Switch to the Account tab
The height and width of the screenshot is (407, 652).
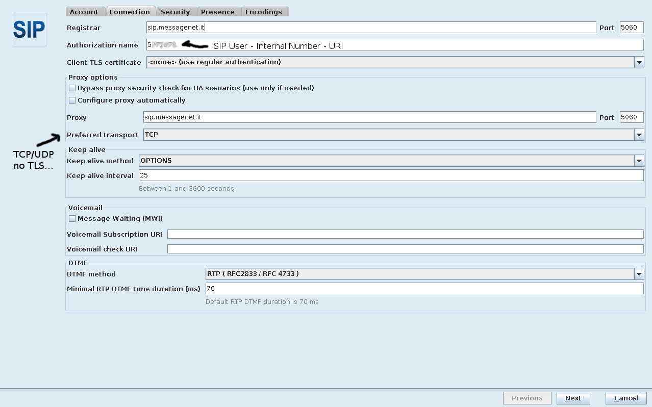84,12
